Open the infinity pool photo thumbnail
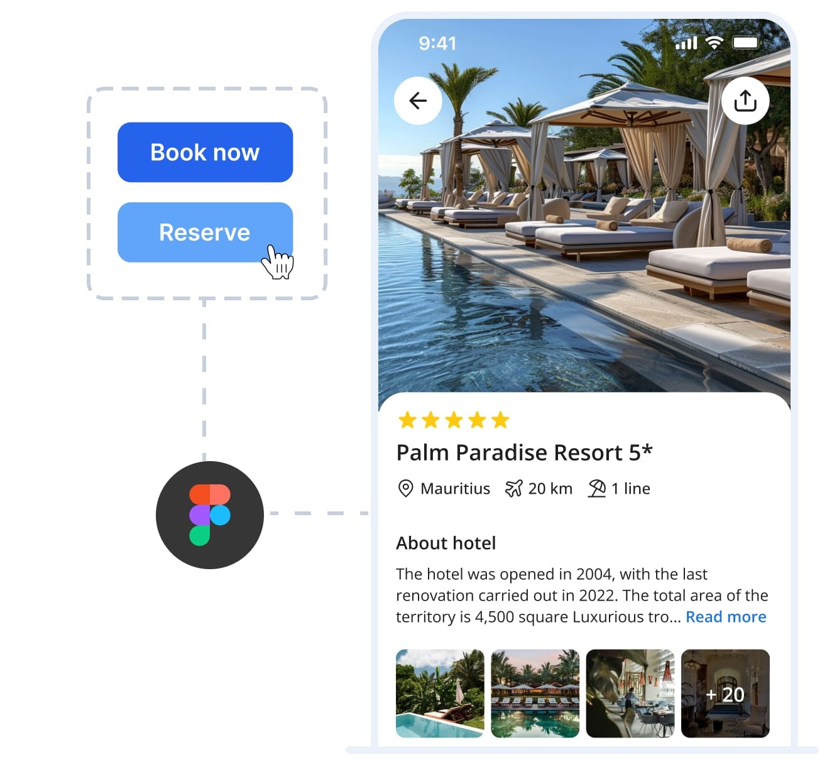The height and width of the screenshot is (779, 827). point(440,694)
